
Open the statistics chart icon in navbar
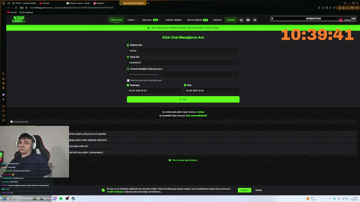pos(241,20)
